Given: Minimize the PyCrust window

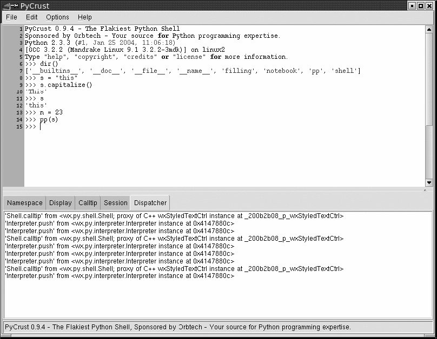Looking at the screenshot, I should click(x=412, y=5).
